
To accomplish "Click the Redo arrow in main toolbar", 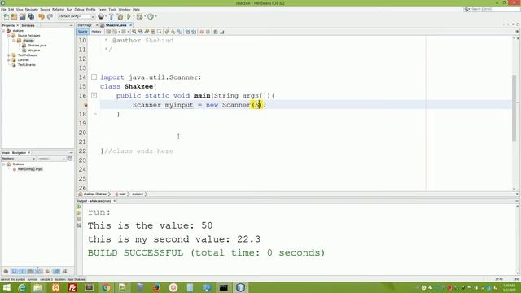I will pos(50,16).
